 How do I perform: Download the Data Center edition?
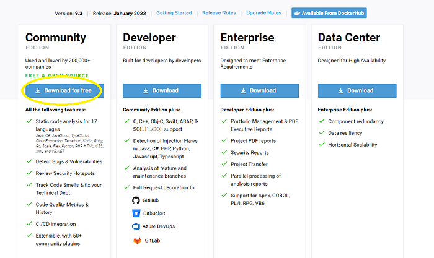357,90
